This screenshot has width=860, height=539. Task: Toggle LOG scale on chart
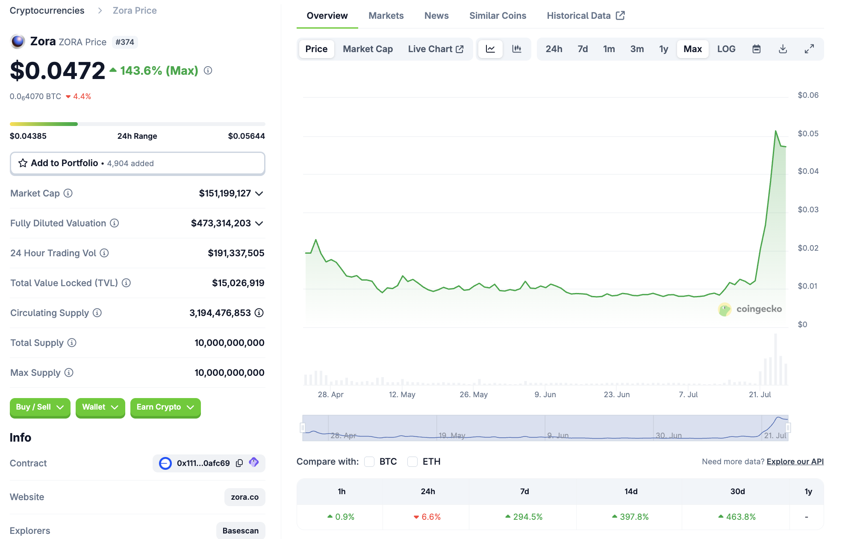(x=726, y=49)
